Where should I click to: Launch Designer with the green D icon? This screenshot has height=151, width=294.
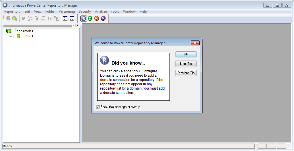tap(90, 18)
